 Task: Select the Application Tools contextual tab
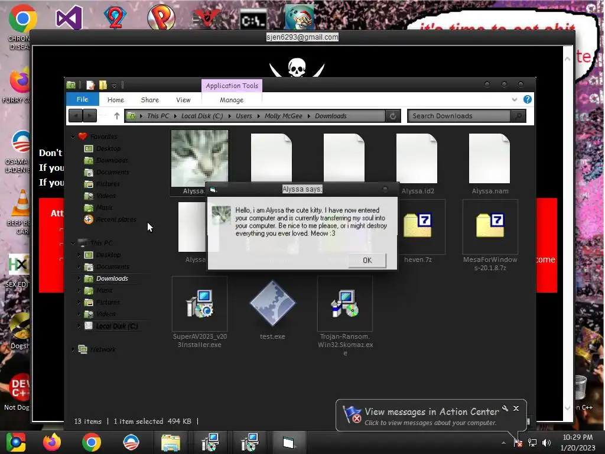[232, 86]
